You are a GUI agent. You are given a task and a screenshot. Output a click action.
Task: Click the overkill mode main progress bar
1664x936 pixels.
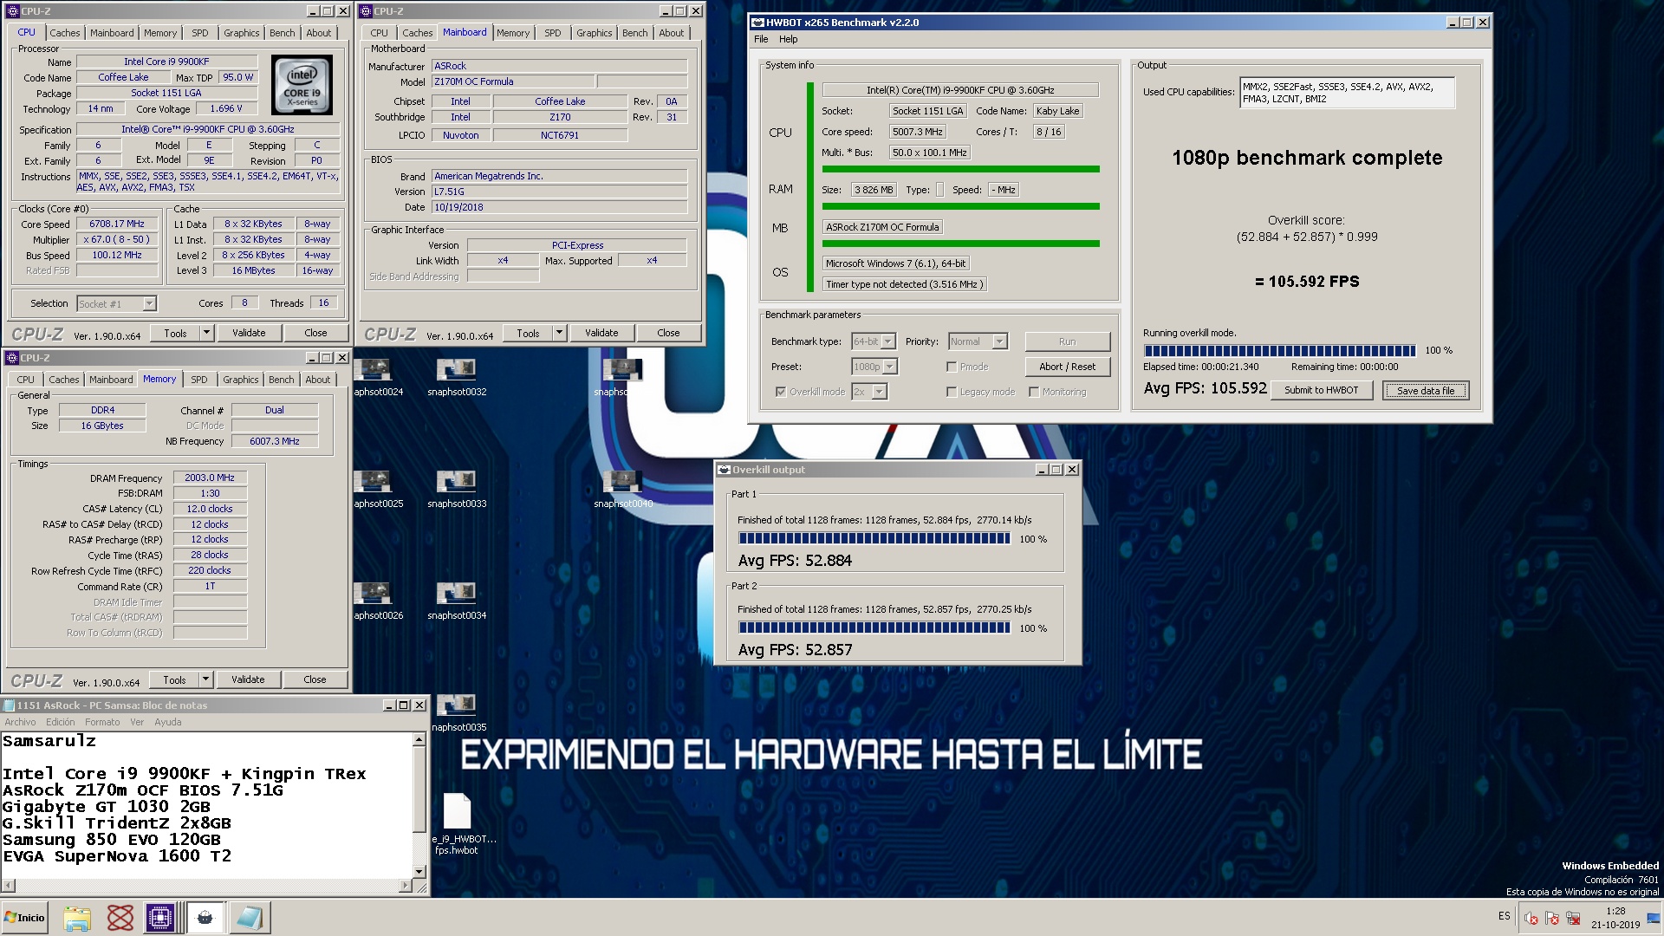pyautogui.click(x=1279, y=351)
